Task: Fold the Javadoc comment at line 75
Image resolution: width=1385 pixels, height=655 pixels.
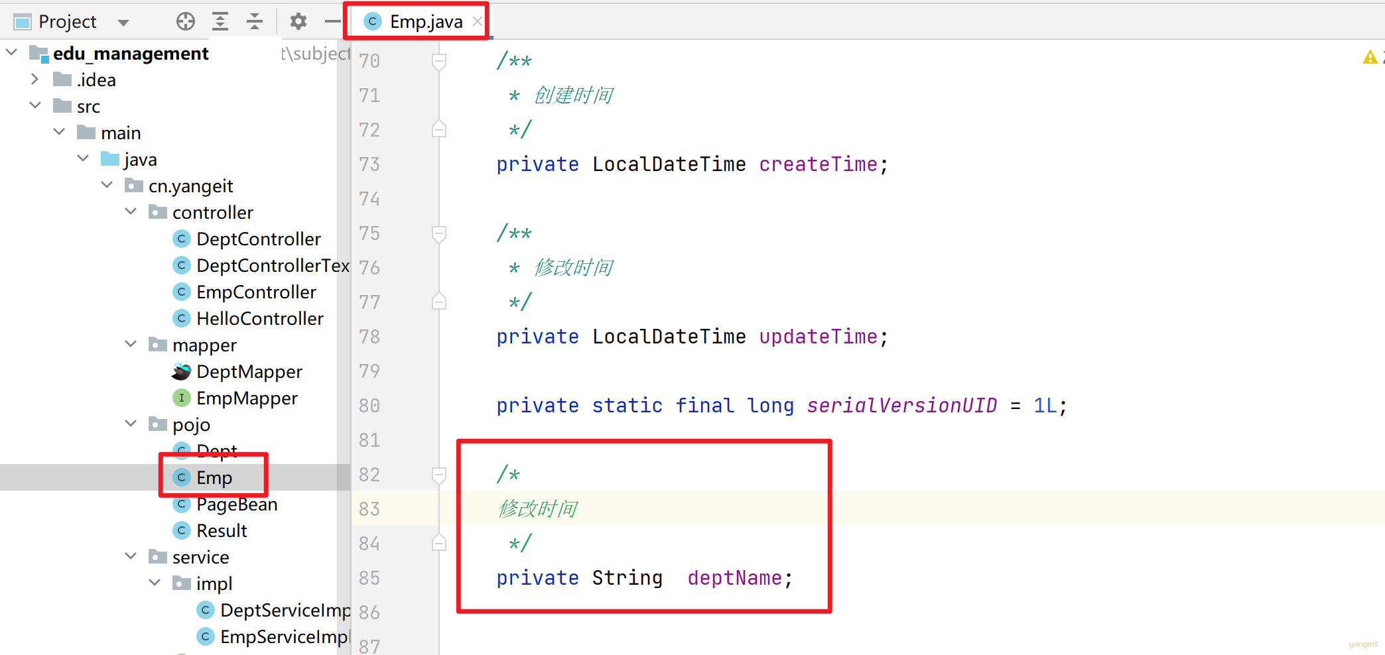Action: 439,234
